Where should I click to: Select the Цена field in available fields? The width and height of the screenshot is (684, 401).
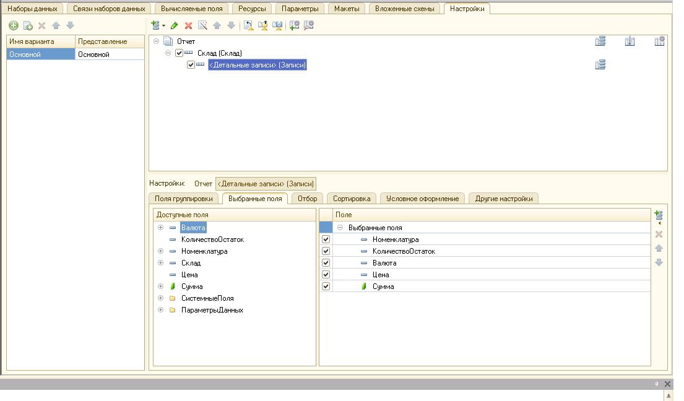pos(189,275)
